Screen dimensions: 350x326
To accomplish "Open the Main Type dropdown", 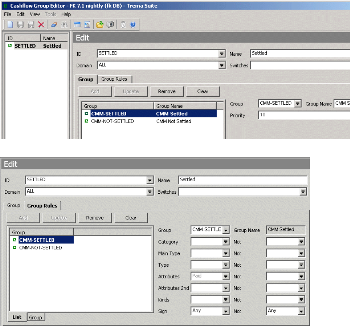I will click(226, 254).
